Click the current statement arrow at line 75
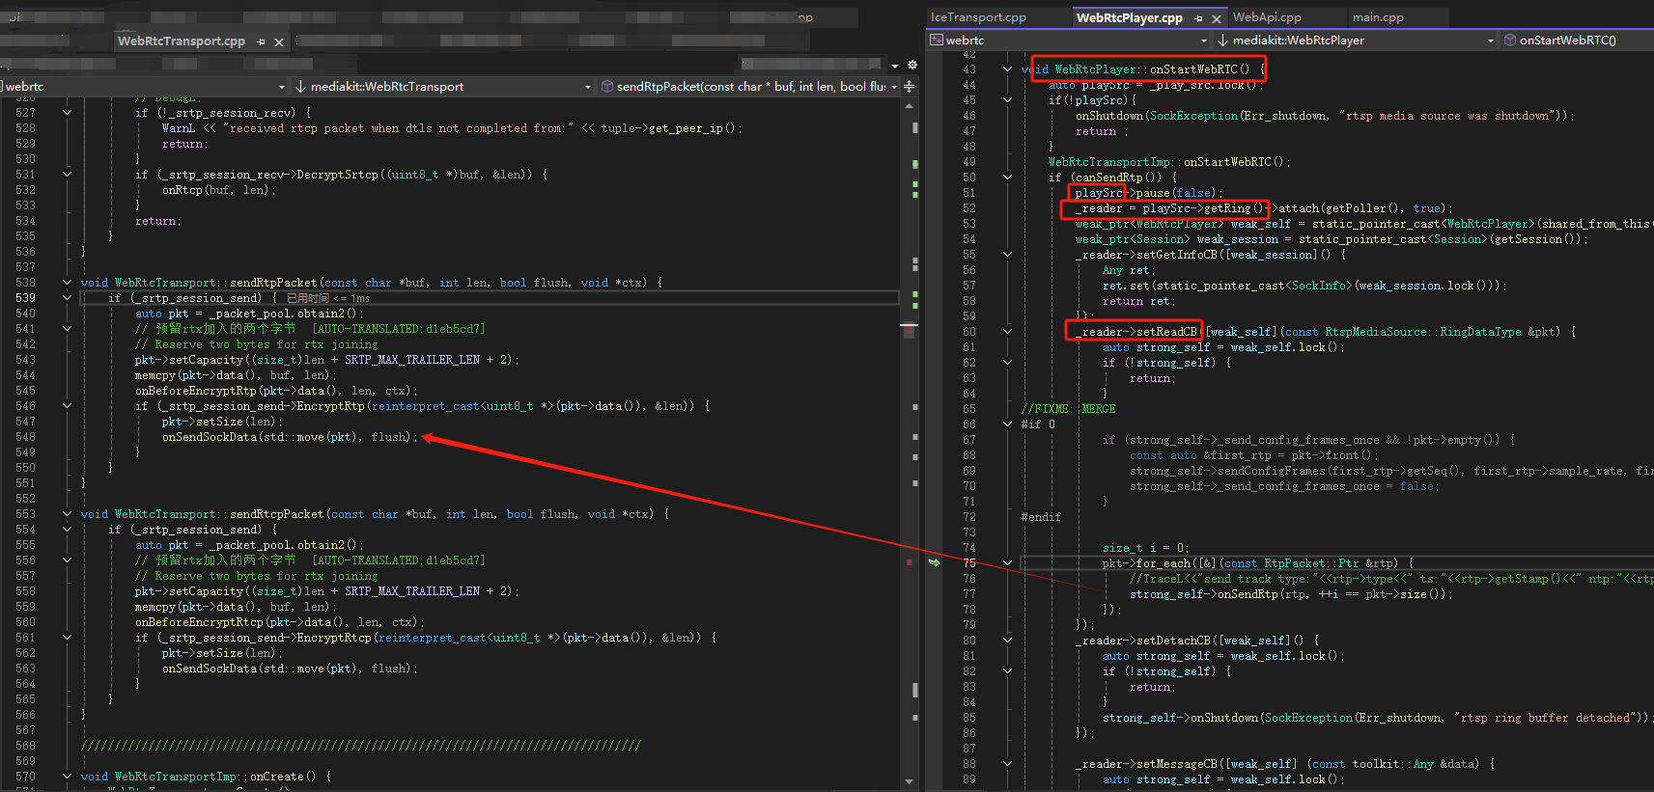The image size is (1654, 792). point(935,562)
